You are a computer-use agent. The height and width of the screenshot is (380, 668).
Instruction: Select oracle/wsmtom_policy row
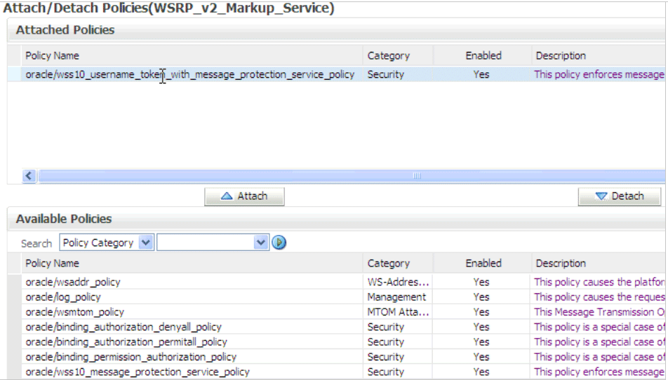(337, 312)
